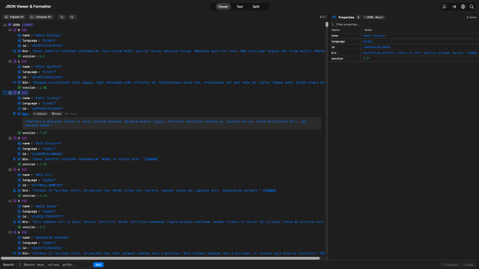Go to Next search result
Screen dimensions: 479x269
(469, 265)
